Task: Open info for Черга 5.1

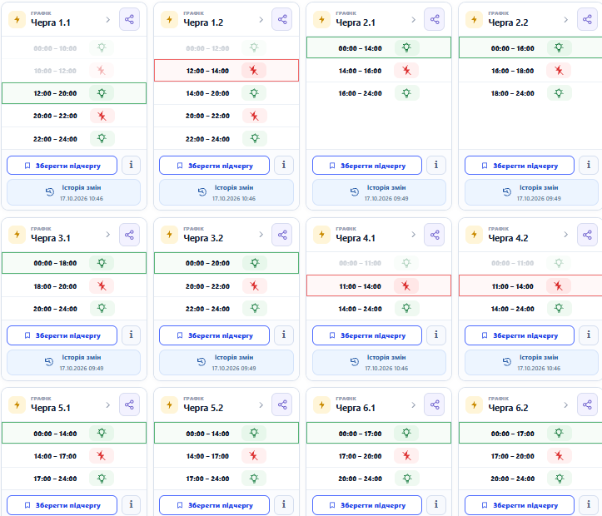Action: (x=131, y=505)
